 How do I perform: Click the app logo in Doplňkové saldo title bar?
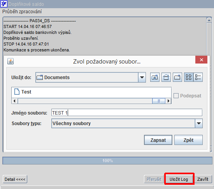pyautogui.click(x=4, y=4)
